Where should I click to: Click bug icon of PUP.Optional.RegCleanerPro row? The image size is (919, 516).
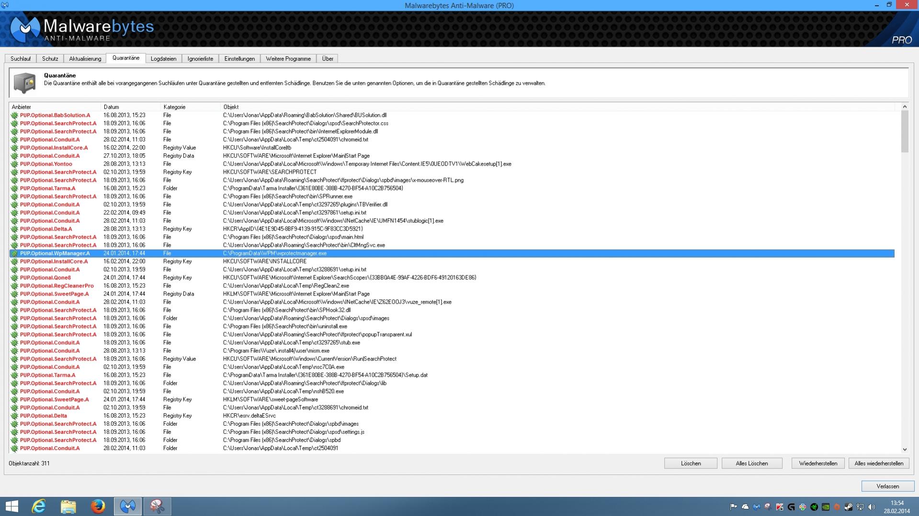pyautogui.click(x=14, y=286)
